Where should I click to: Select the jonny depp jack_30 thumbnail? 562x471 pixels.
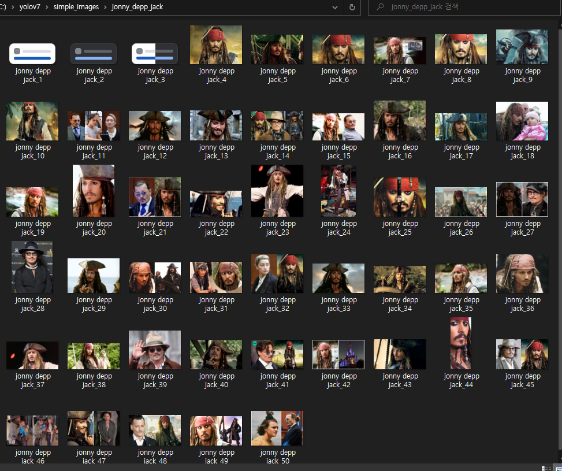coord(155,277)
